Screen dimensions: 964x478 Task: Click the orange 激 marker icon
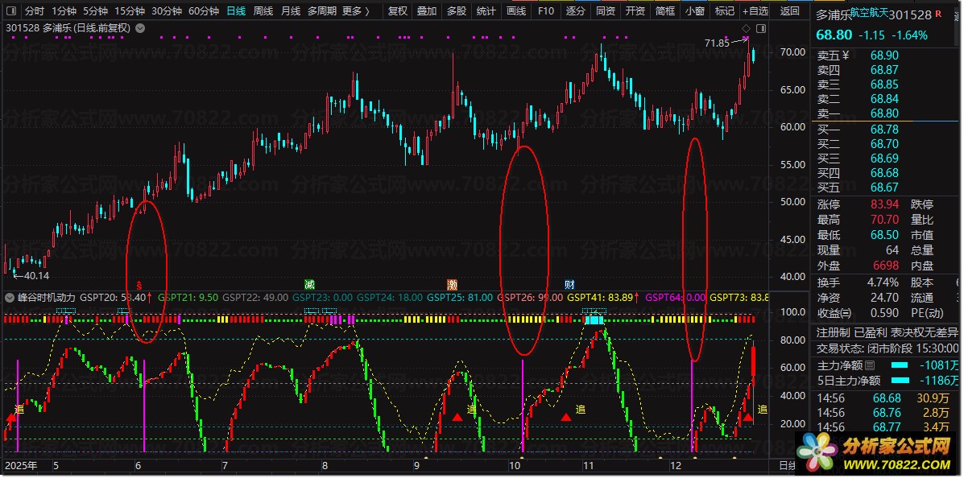tap(453, 284)
